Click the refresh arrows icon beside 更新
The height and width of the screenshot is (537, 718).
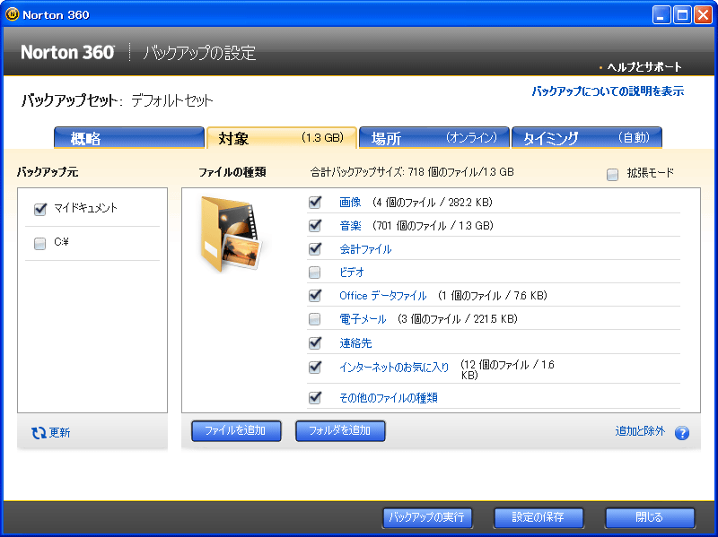coord(39,433)
